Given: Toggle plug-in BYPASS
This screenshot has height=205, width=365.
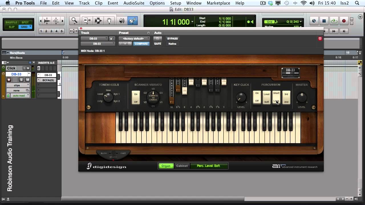Looking at the screenshot, I should pyautogui.click(x=172, y=38).
